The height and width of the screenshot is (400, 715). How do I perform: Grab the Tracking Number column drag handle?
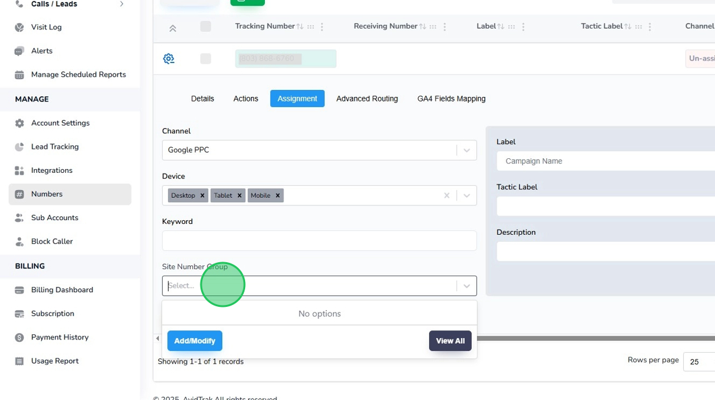click(x=310, y=27)
